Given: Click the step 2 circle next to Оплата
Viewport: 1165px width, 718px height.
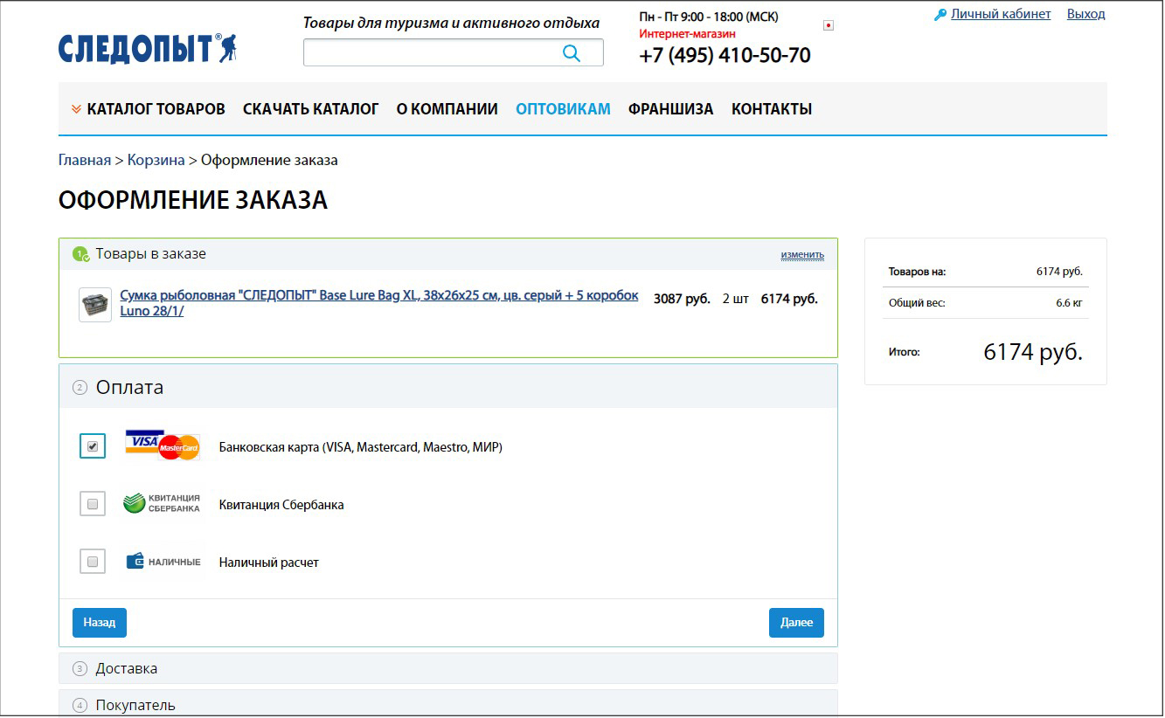Looking at the screenshot, I should pyautogui.click(x=80, y=388).
